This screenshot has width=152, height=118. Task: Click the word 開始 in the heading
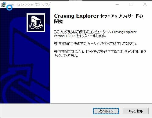point(59,22)
